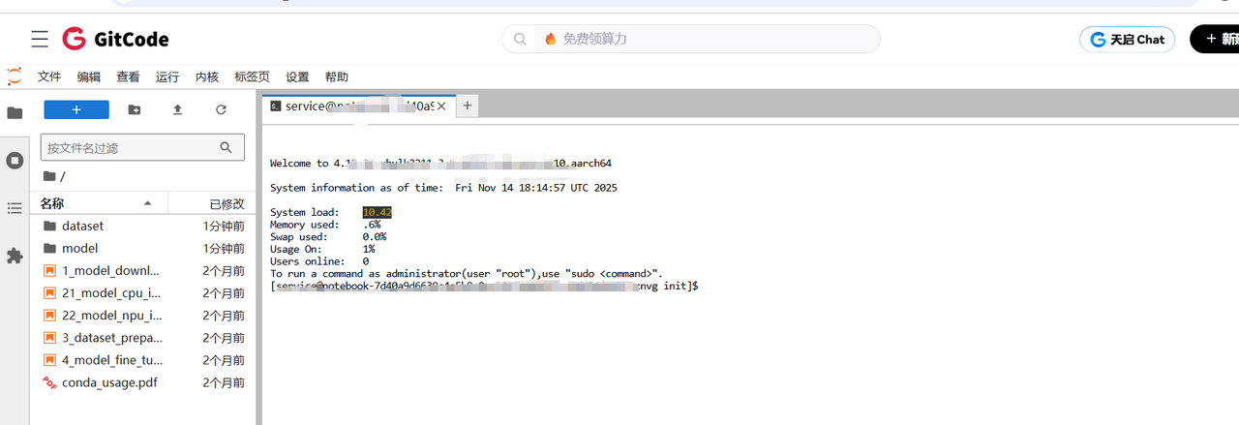Open the 文件 menu
This screenshot has height=425, width=1239.
(x=49, y=76)
